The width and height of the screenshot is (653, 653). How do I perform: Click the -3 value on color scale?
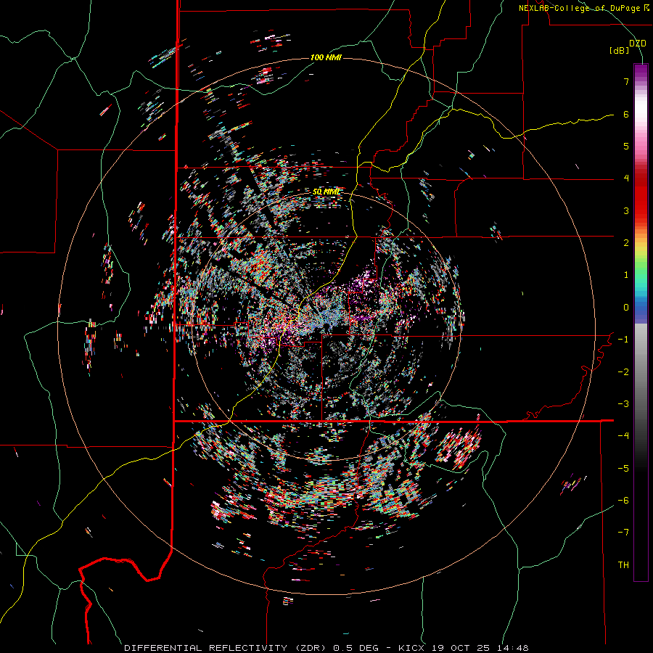(623, 404)
